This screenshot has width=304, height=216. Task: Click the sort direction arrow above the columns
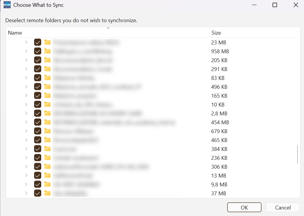click(x=108, y=28)
